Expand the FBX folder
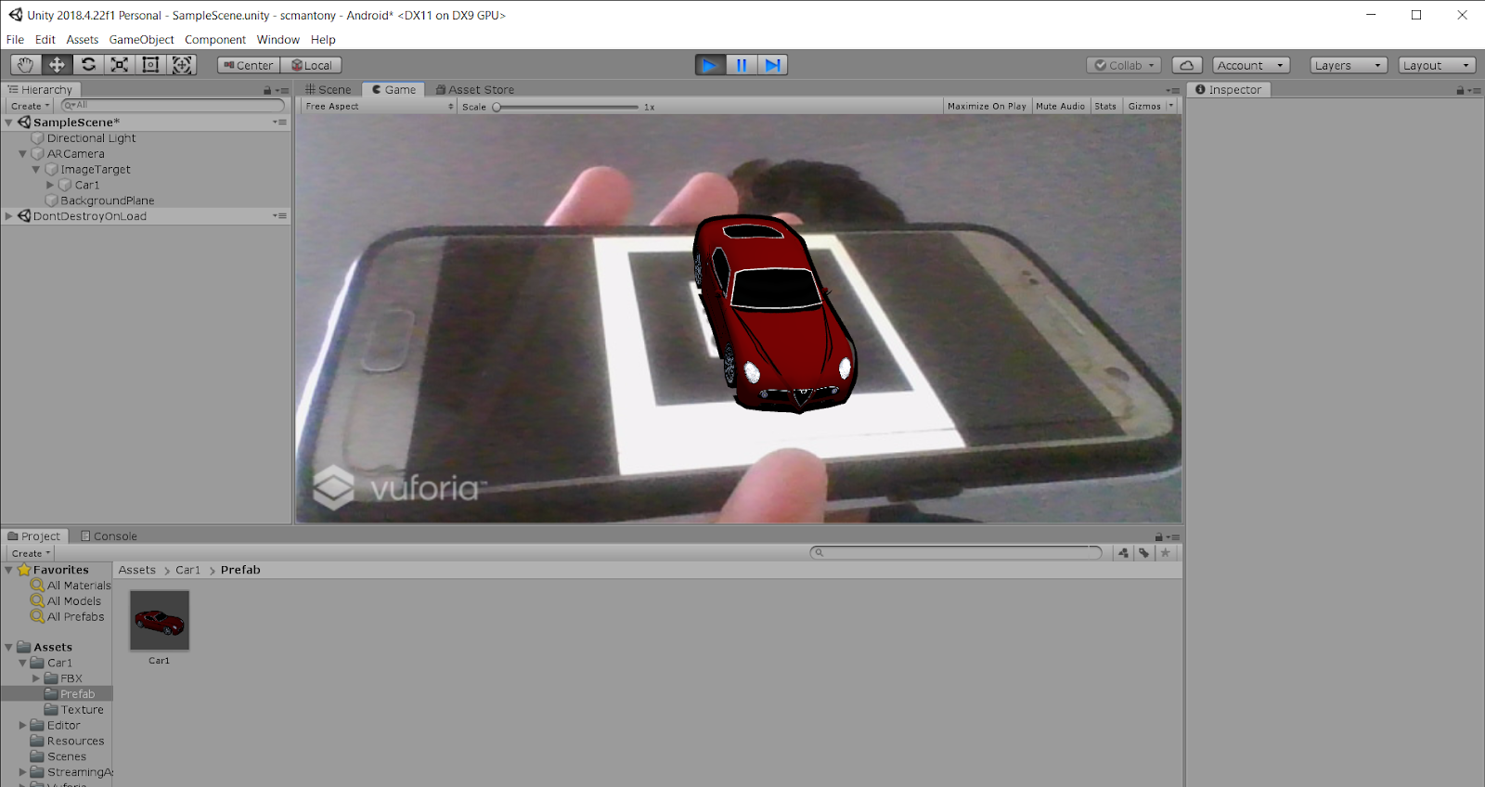The image size is (1485, 787). [36, 678]
